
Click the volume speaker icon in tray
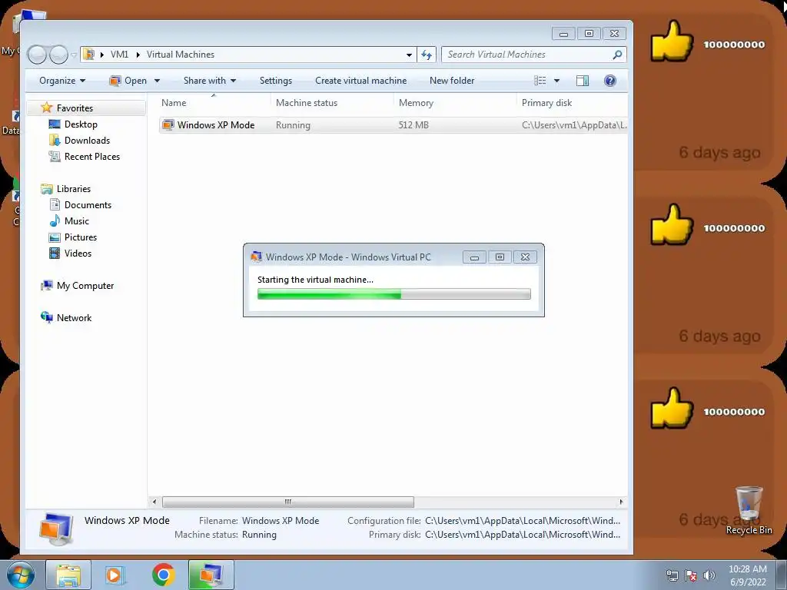[709, 575]
